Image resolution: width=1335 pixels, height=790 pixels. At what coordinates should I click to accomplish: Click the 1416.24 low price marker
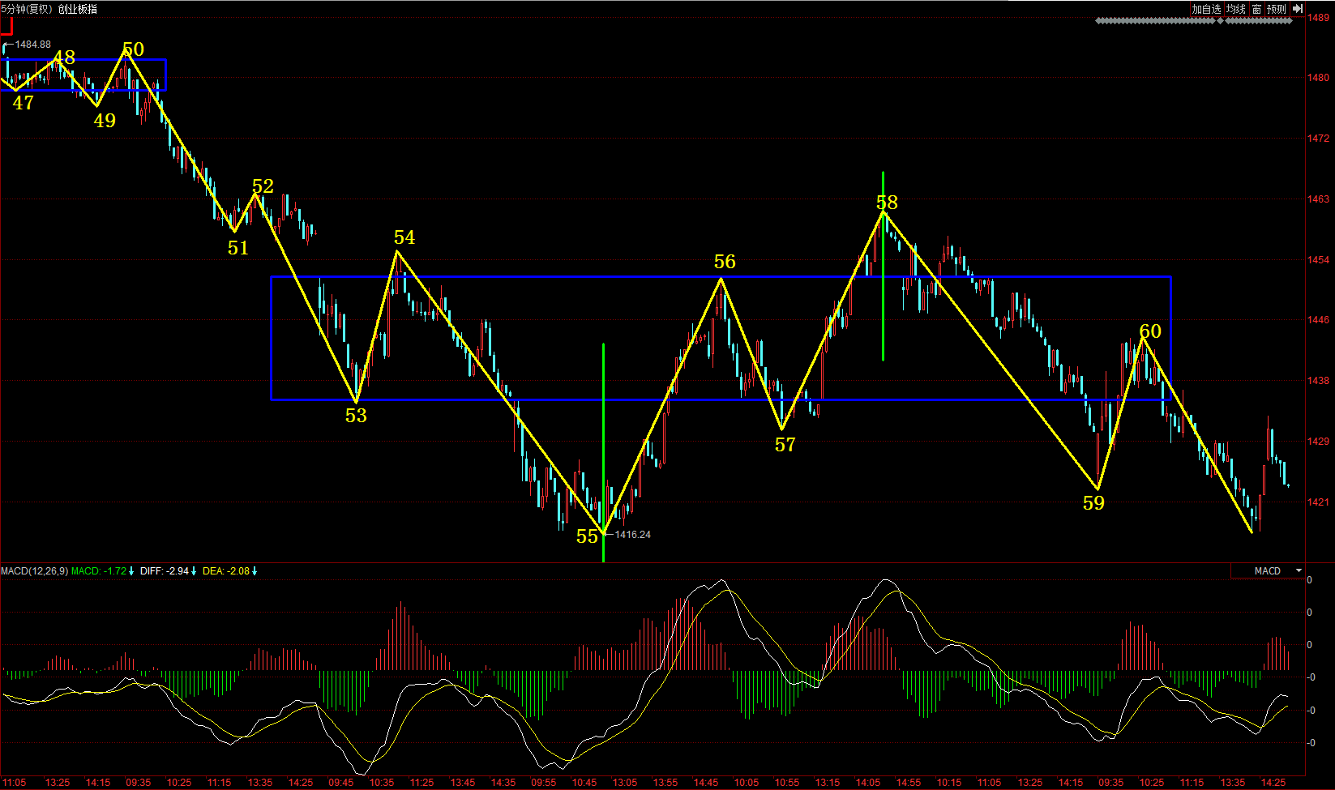coord(632,535)
